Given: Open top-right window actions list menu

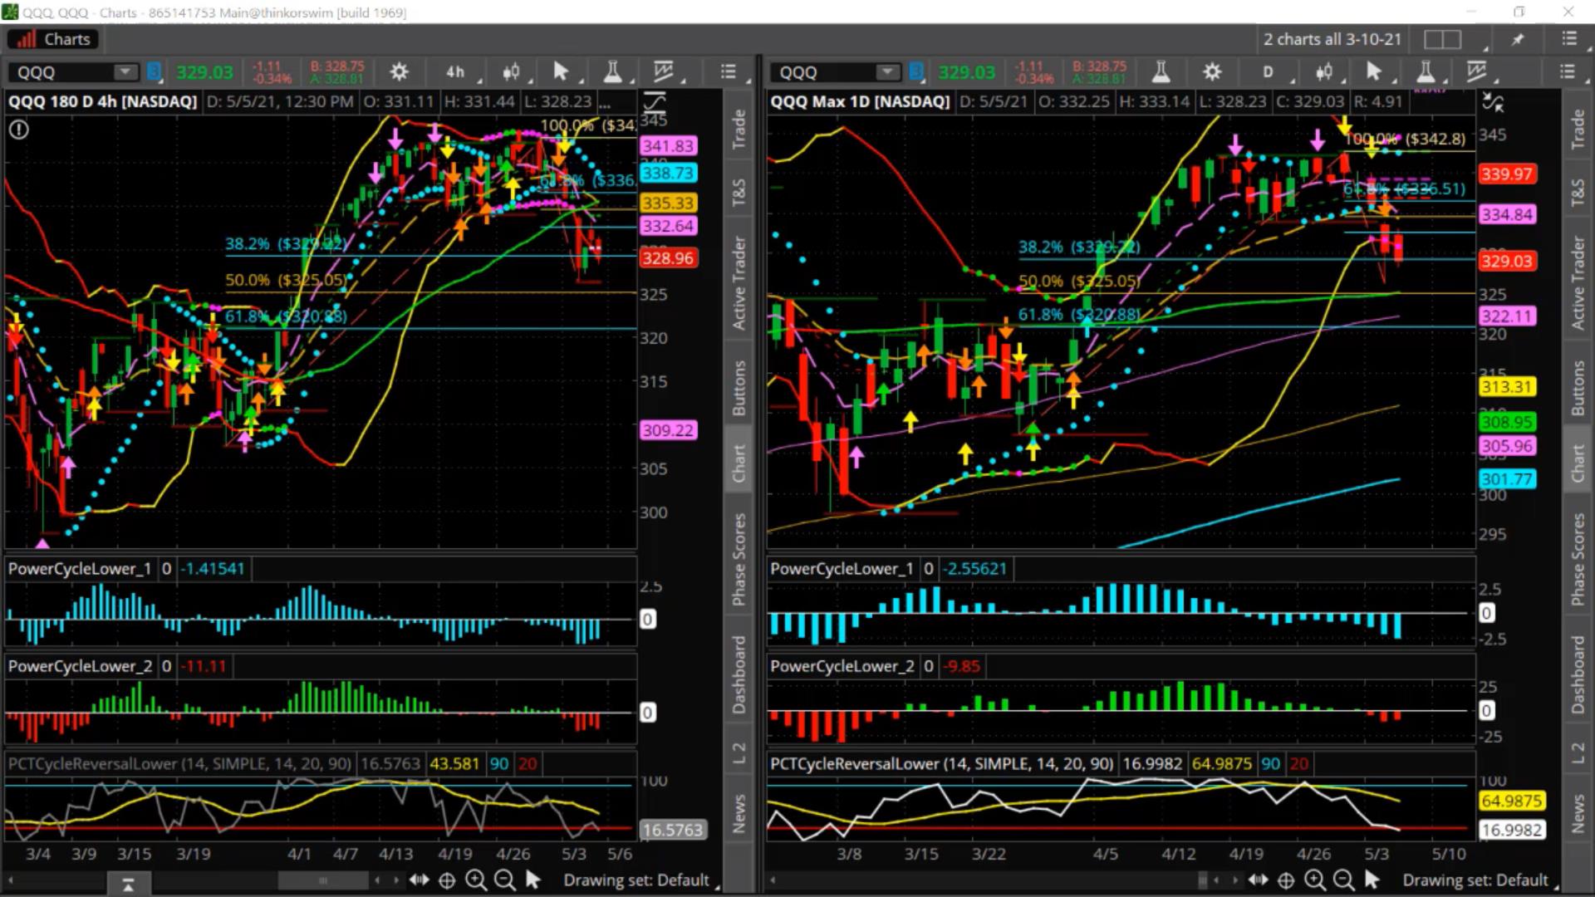Looking at the screenshot, I should [x=1568, y=39].
